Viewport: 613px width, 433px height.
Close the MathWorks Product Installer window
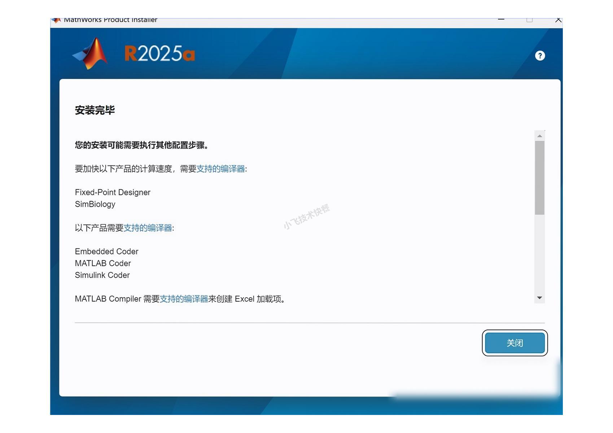[x=558, y=20]
